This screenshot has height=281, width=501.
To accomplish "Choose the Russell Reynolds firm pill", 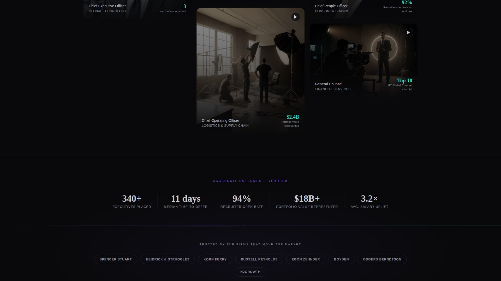I will coord(259,259).
